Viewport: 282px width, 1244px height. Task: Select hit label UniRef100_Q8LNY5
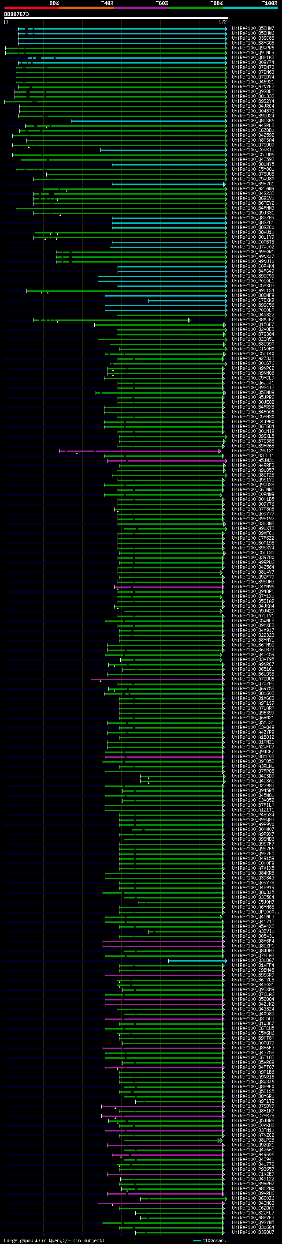coord(253,165)
